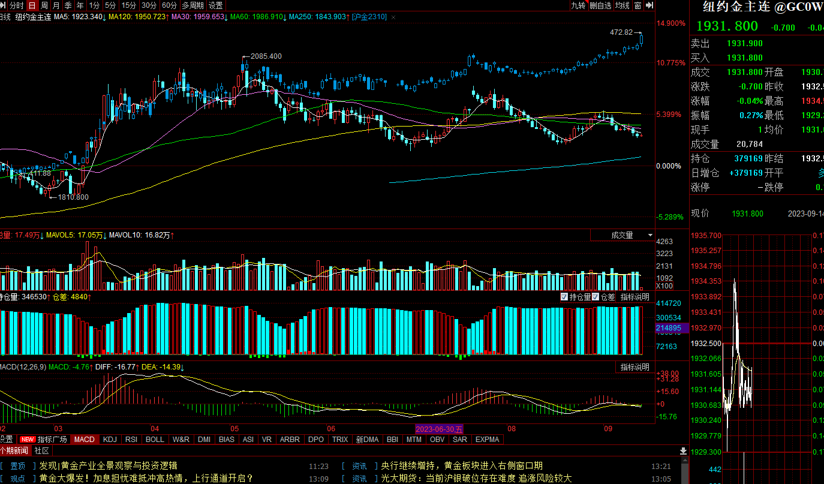Open the 多周期 multi-period view
Screen dimensions: 824x484
pyautogui.click(x=193, y=5)
